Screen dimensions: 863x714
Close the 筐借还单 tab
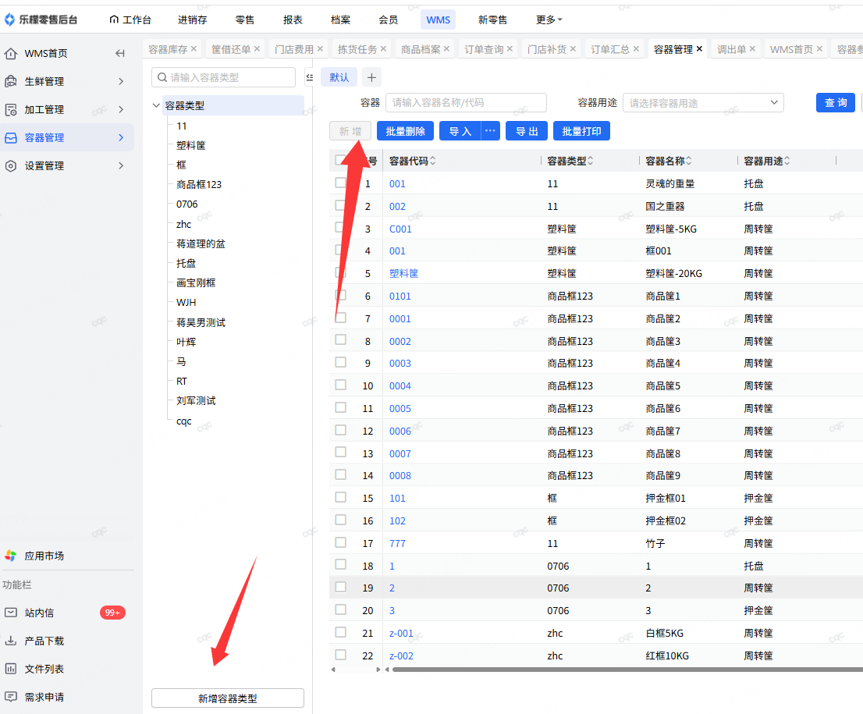click(x=257, y=49)
